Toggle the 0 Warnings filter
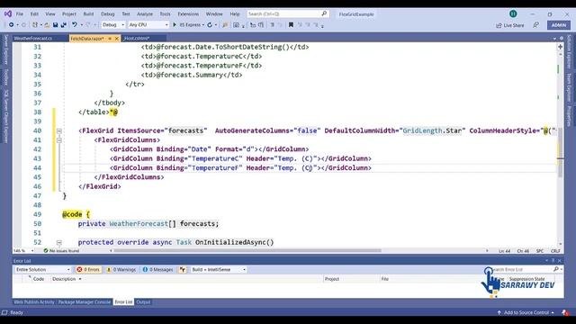This screenshot has width=576, height=324. pyautogui.click(x=121, y=270)
